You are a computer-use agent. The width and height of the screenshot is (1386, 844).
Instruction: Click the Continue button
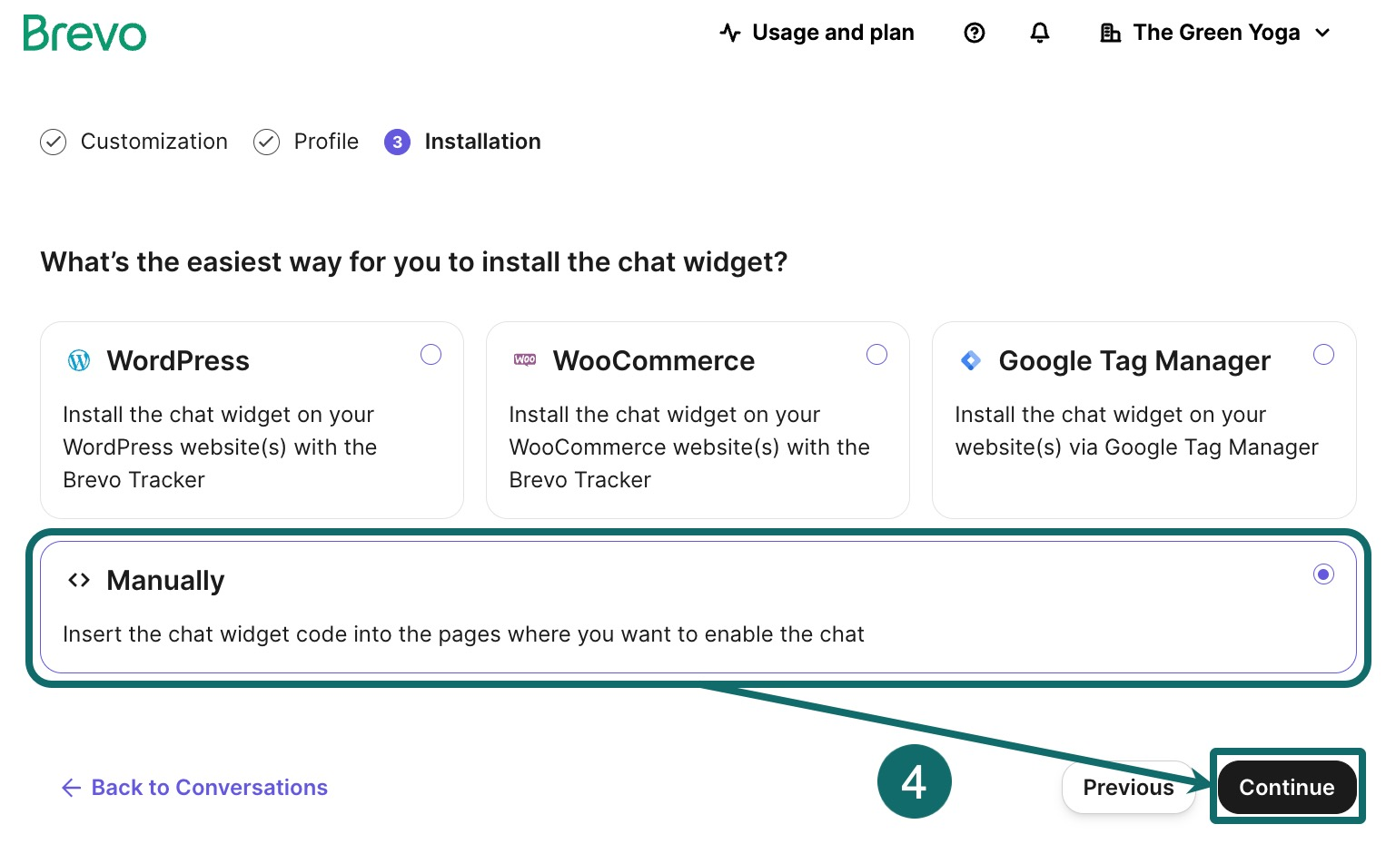coord(1287,787)
